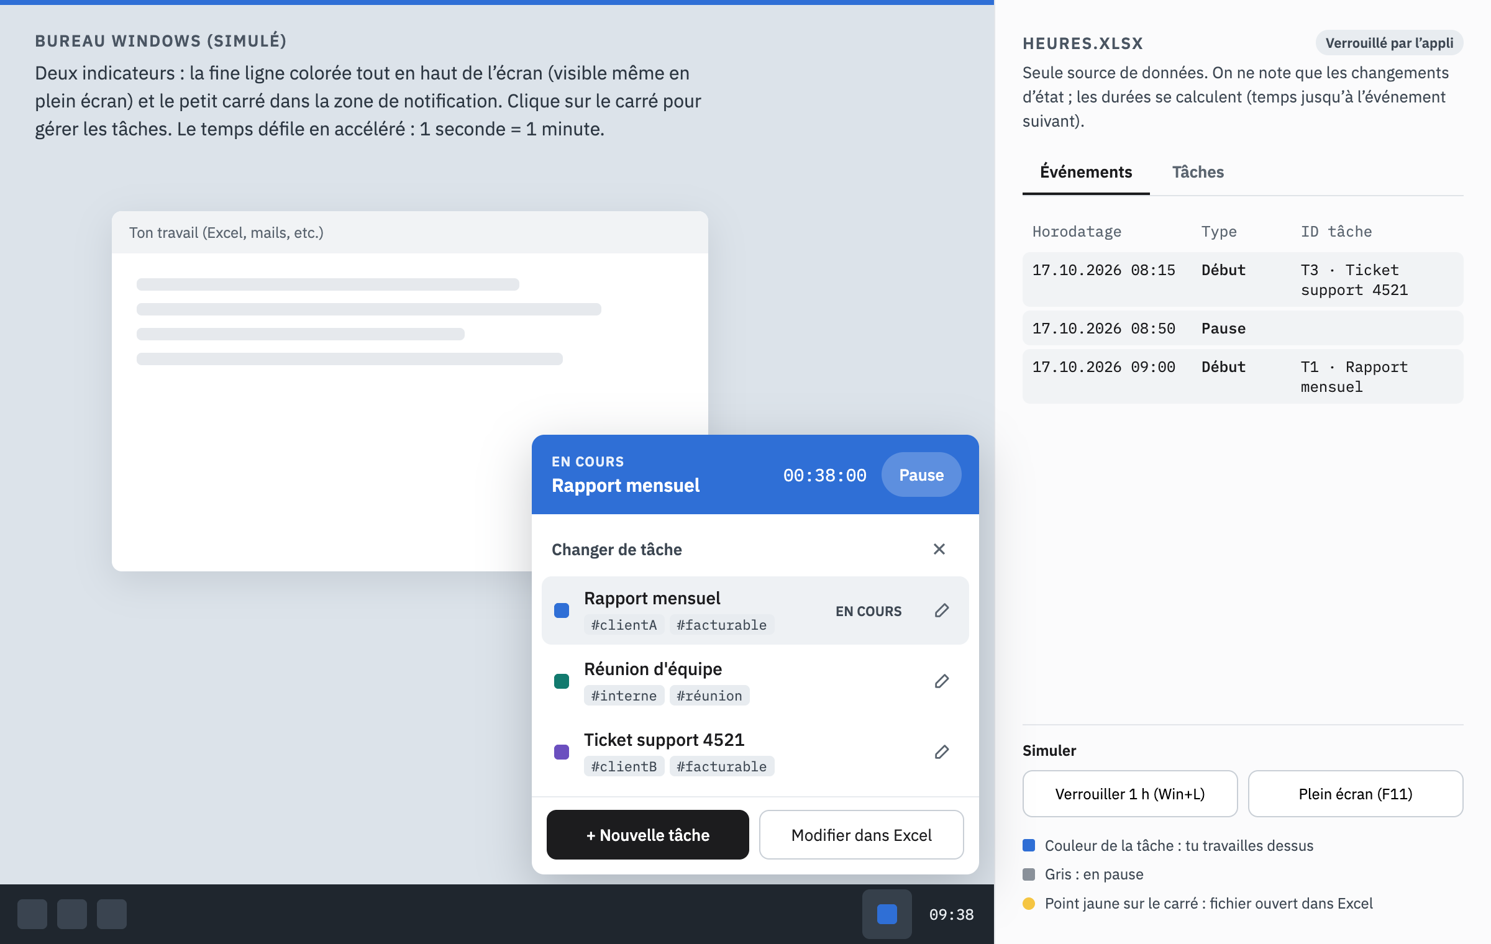This screenshot has height=944, width=1491.
Task: Click the #clientB tag
Action: (x=624, y=766)
